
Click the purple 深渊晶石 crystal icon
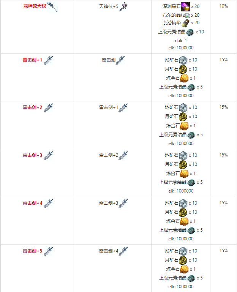(x=185, y=7)
